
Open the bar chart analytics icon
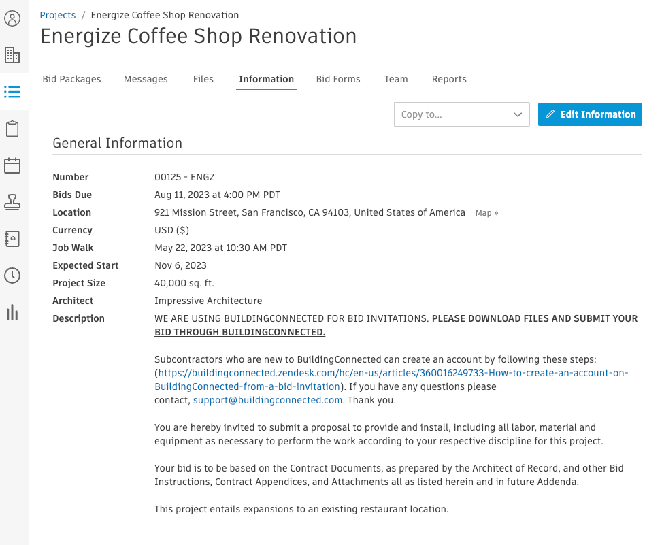(12, 312)
